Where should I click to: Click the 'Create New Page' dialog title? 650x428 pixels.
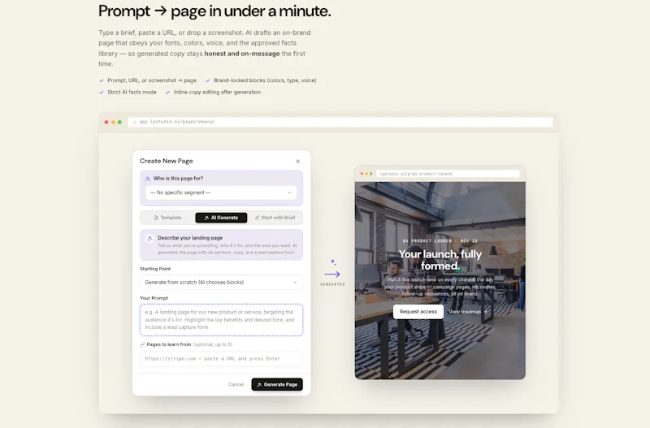coord(167,161)
